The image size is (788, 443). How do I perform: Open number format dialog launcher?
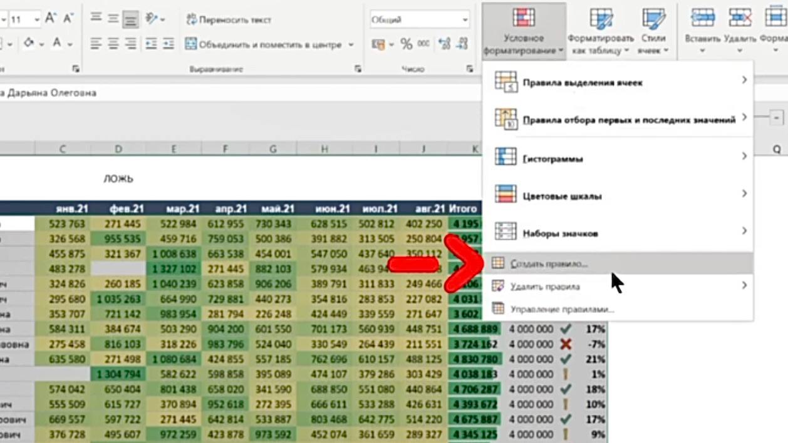pos(469,69)
